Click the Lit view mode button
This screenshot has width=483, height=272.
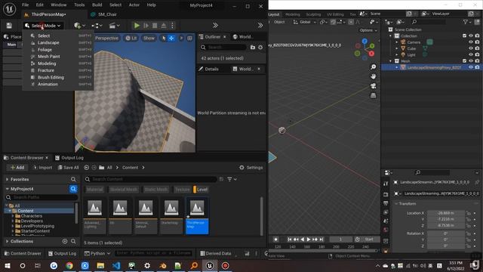(x=131, y=39)
